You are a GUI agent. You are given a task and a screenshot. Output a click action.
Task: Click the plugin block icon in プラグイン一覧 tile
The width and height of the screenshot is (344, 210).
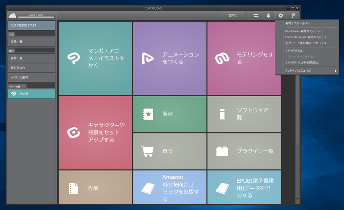click(x=222, y=151)
